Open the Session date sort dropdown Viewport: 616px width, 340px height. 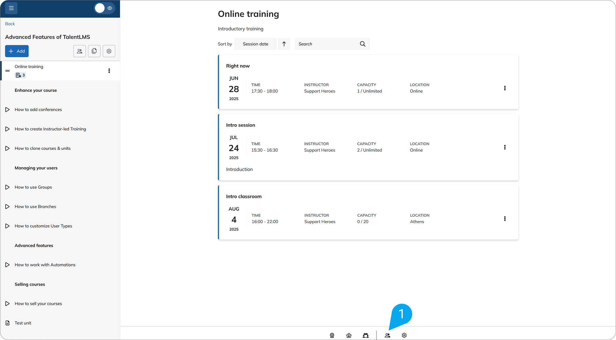click(256, 44)
